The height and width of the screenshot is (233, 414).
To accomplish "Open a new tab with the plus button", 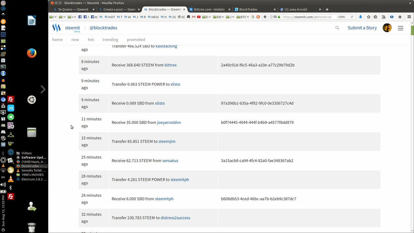I will (x=327, y=9).
